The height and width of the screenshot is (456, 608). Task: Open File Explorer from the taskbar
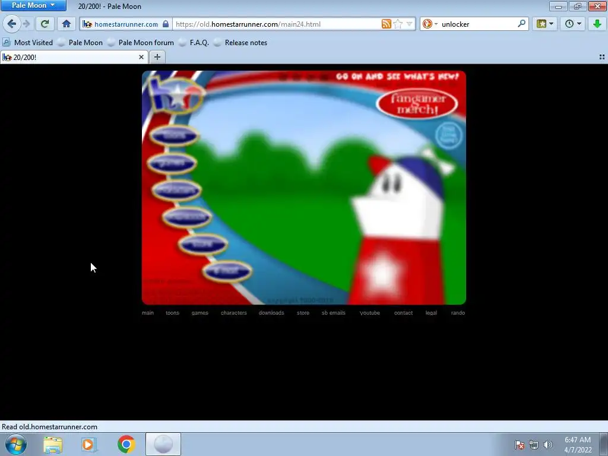pos(53,444)
